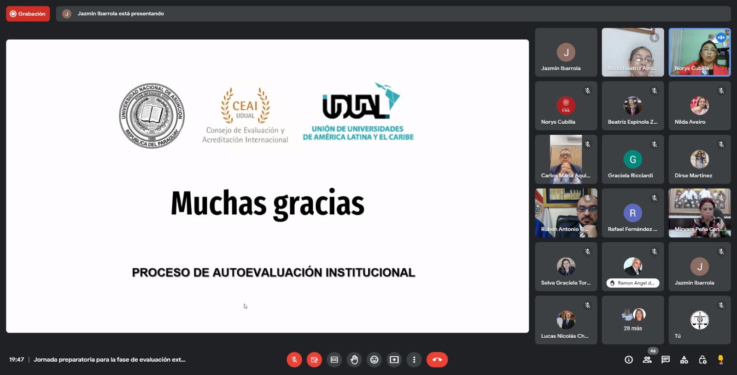Image resolution: width=737 pixels, height=375 pixels.
Task: Select Dirse Martinez participant tile
Action: [x=700, y=159]
